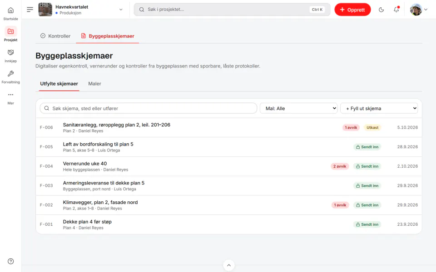The image size is (436, 272).
Task: Click the Søk skjema, sted eller utfører field
Action: (x=149, y=108)
